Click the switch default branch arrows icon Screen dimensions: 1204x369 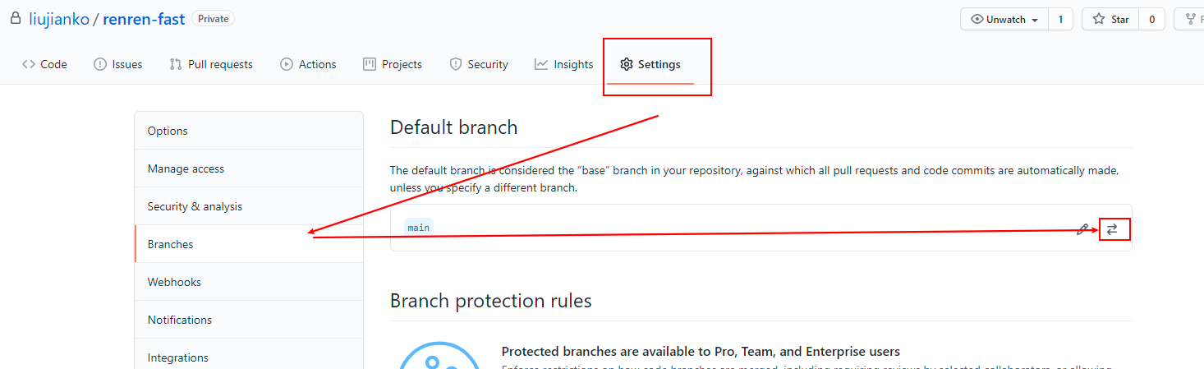point(1112,229)
